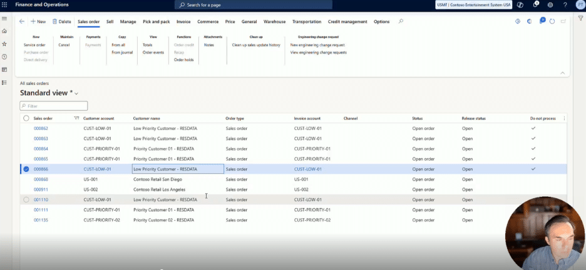Open the Workspaces icon in sidebar

point(4,70)
